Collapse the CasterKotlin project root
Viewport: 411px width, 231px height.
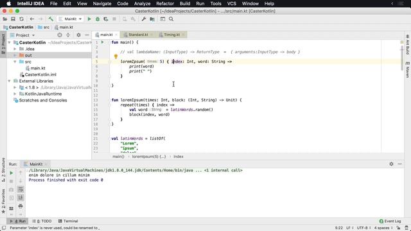10,42
